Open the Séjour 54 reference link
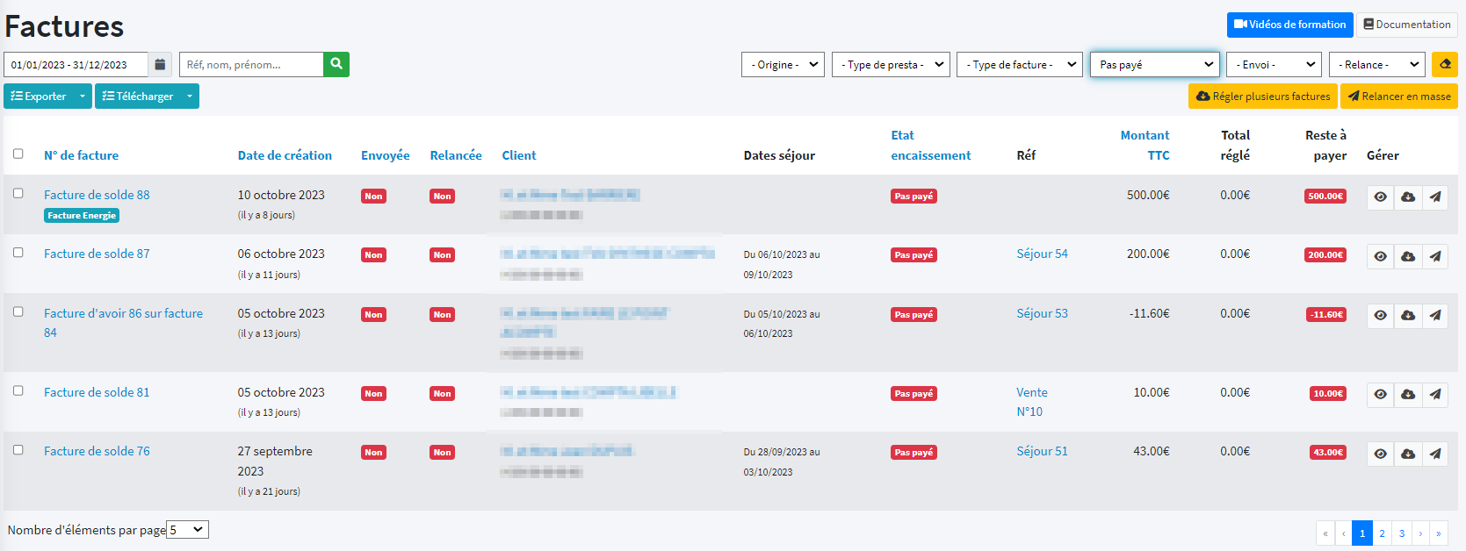This screenshot has width=1466, height=551. coord(1042,254)
